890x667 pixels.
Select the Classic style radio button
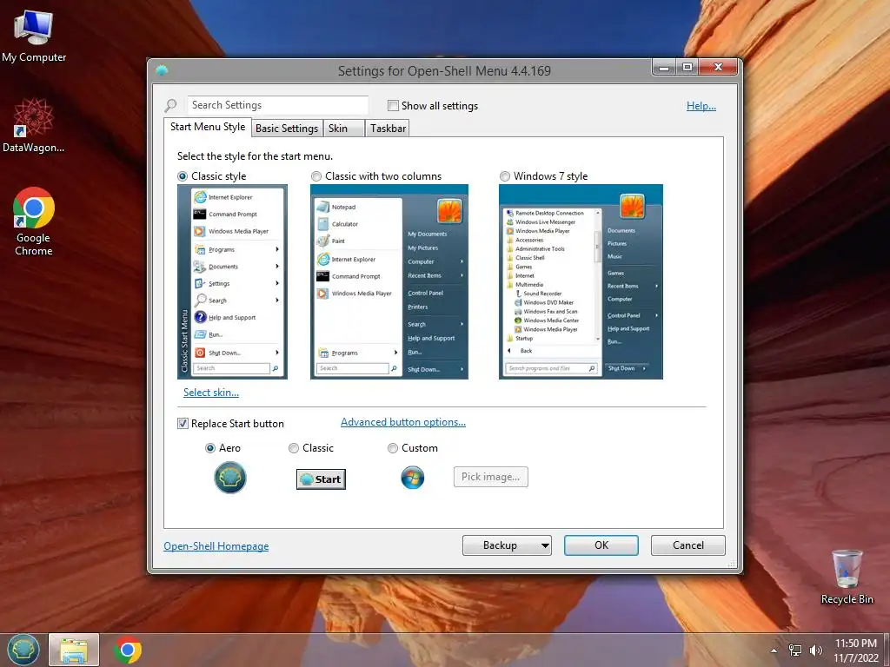pos(183,176)
